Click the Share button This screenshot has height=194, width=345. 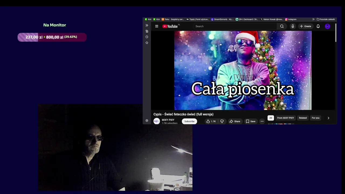[x=235, y=121]
